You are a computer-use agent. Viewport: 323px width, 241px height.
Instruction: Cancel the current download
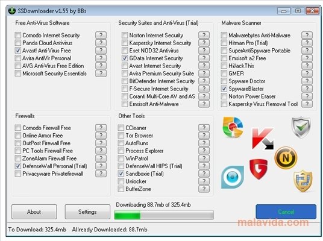[x=286, y=211]
